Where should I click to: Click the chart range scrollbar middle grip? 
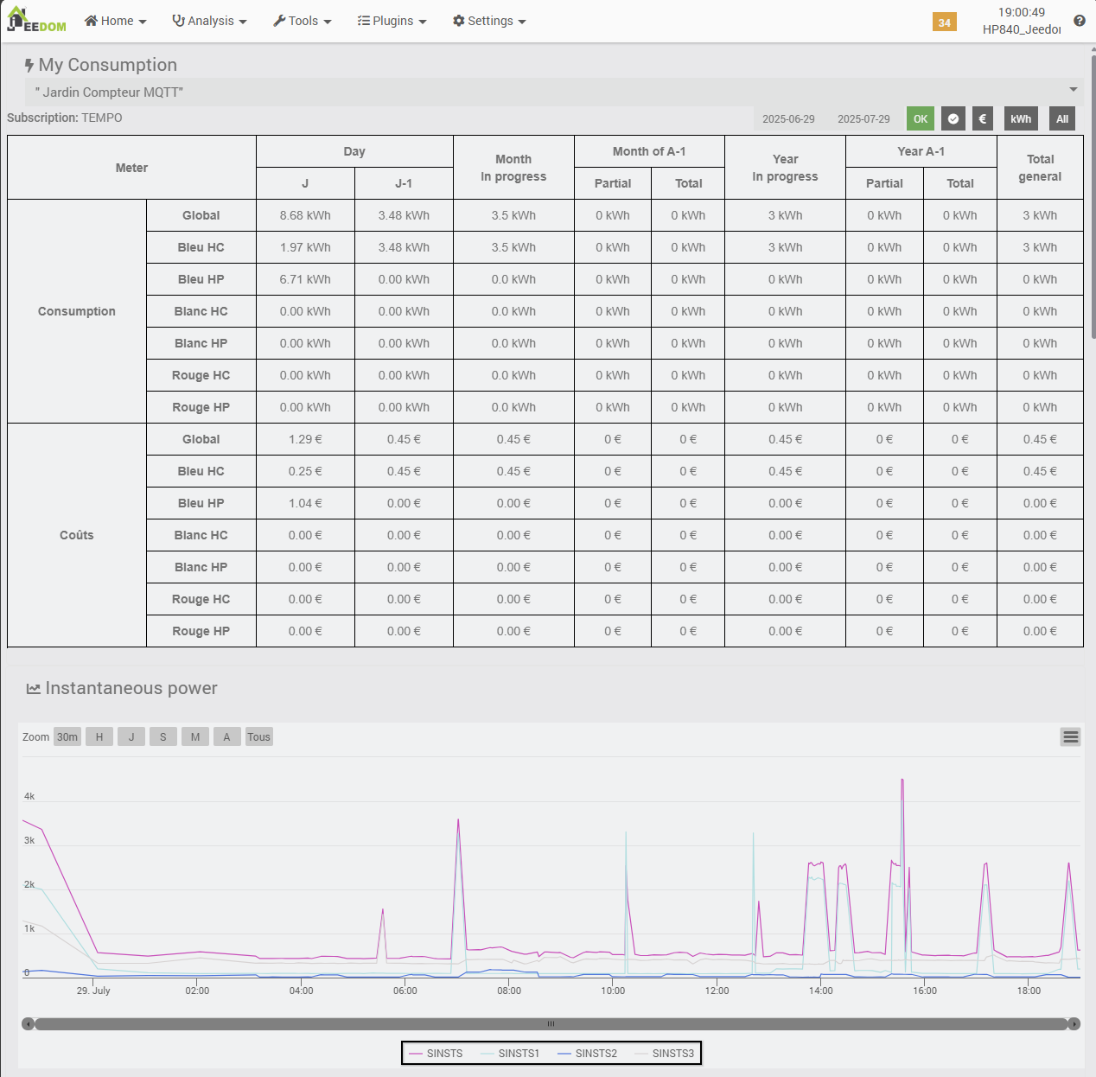pos(551,1024)
